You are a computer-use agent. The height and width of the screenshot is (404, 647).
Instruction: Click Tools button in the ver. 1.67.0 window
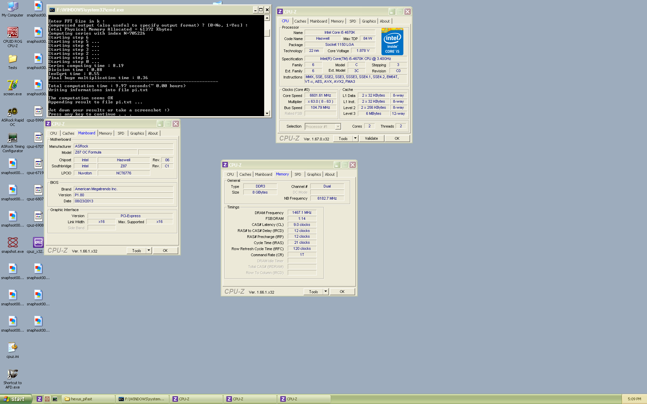(x=343, y=138)
